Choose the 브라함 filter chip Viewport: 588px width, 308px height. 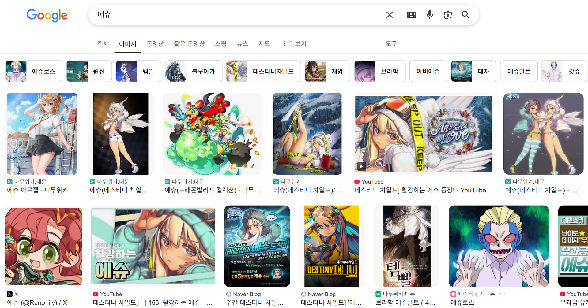point(380,71)
